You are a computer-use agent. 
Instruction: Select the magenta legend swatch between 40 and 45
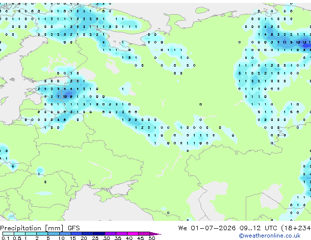point(133,234)
